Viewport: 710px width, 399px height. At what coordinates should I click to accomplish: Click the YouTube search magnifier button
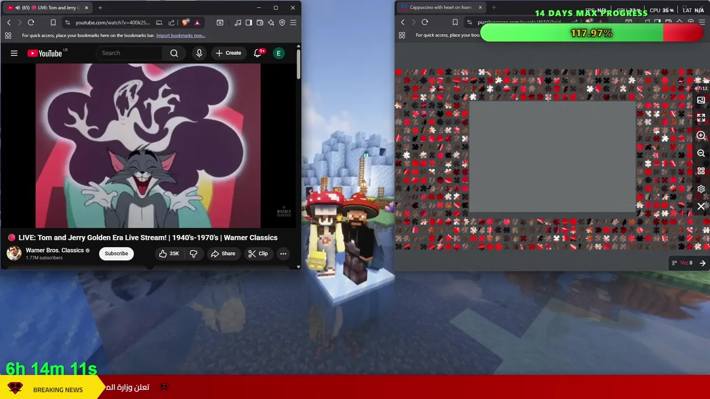[x=174, y=53]
